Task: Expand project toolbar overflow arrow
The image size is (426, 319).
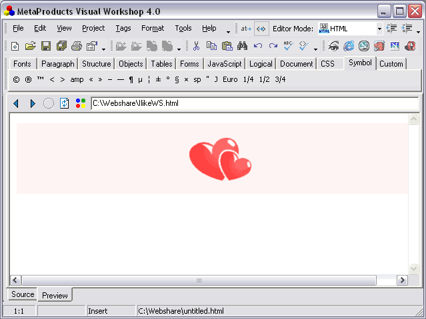Action: click(179, 49)
